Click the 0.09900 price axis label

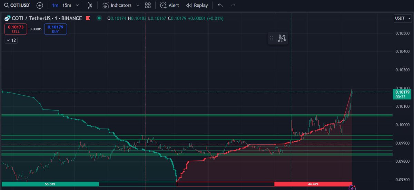tap(402, 143)
